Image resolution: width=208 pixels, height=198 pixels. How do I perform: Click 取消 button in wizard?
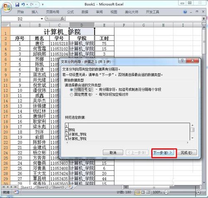(x=113, y=153)
